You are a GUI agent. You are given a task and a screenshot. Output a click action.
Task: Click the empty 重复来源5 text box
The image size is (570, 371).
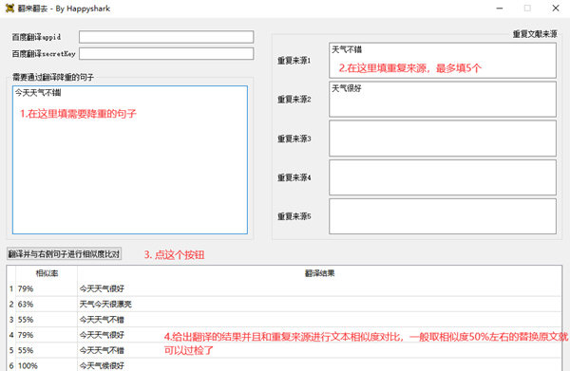pyautogui.click(x=443, y=216)
